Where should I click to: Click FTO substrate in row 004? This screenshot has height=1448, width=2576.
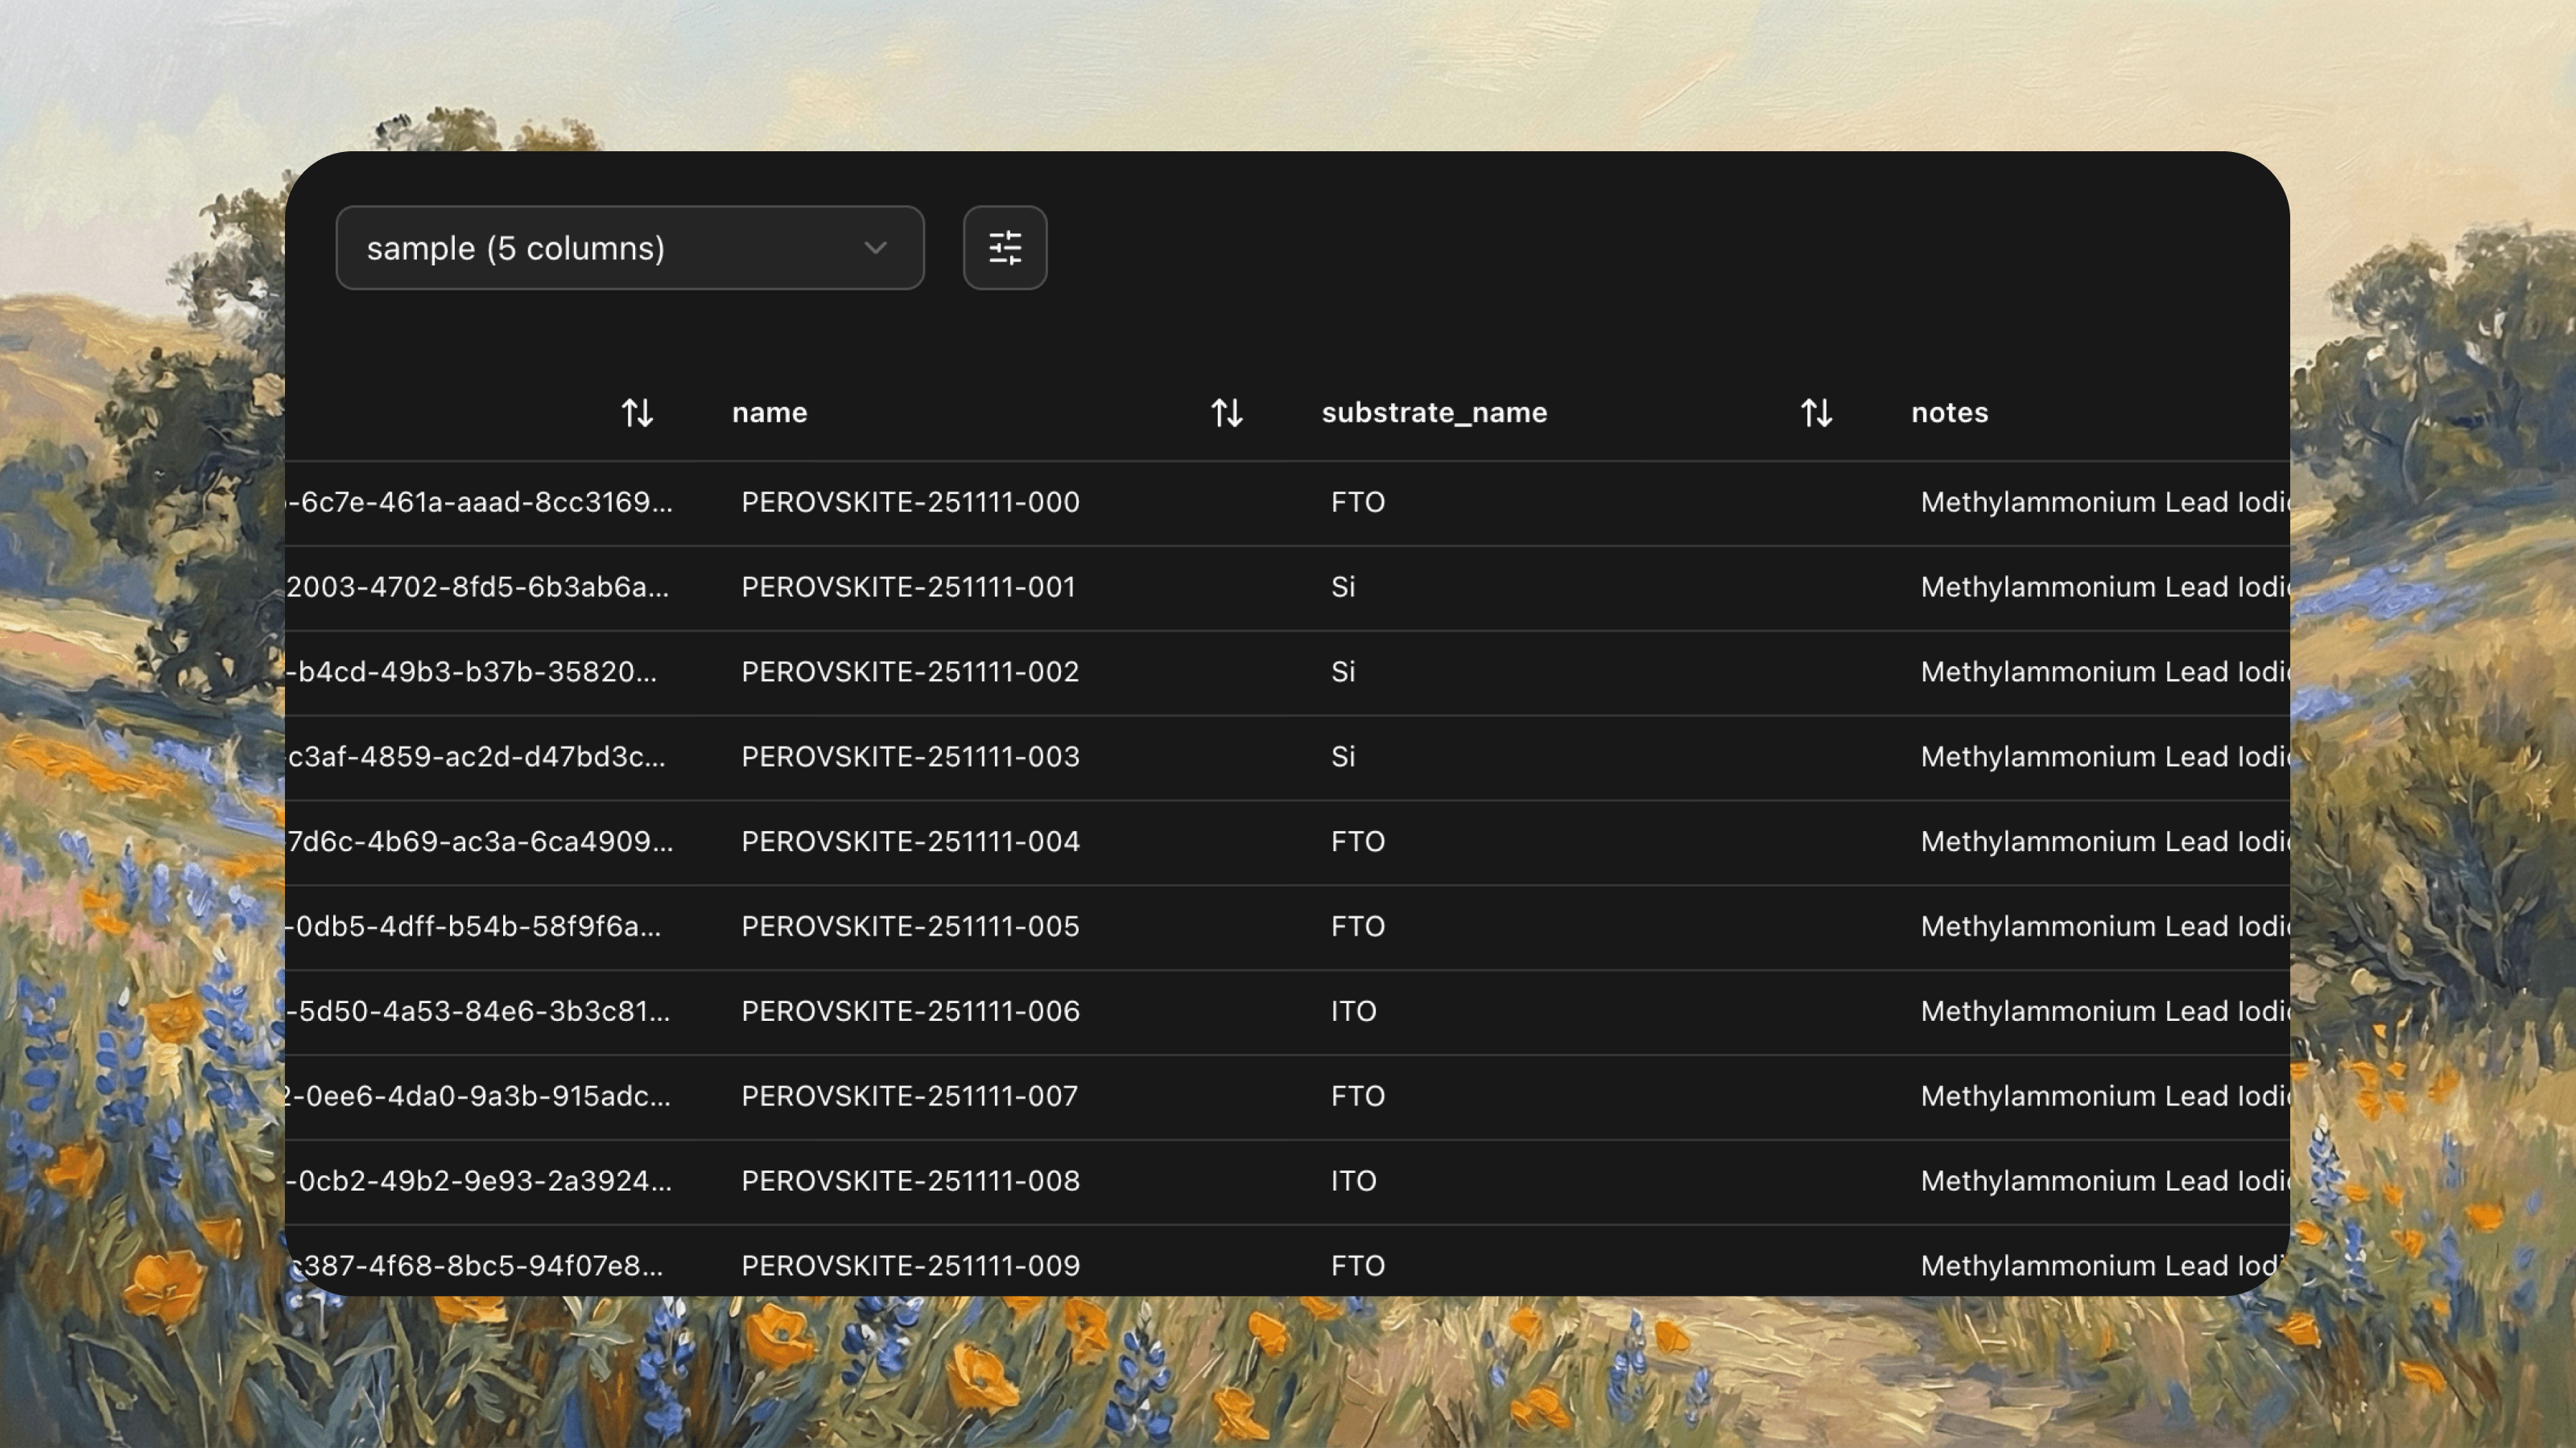[1357, 841]
